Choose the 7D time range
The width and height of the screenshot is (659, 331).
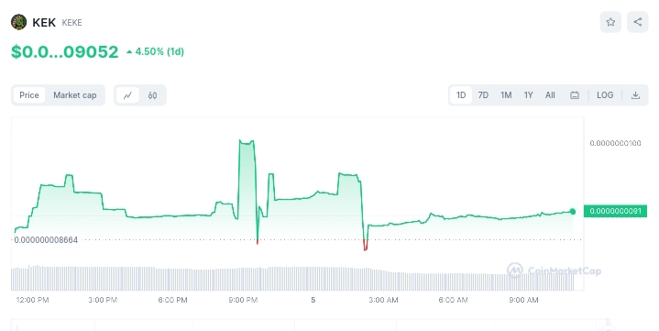483,95
